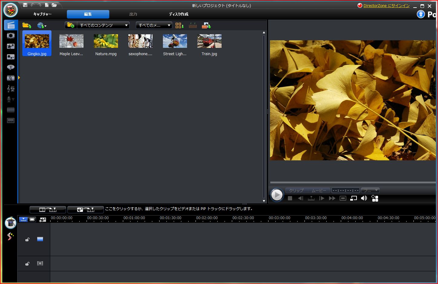This screenshot has height=284, width=438.
Task: Switch to the キャプチャー tab
Action: point(42,14)
